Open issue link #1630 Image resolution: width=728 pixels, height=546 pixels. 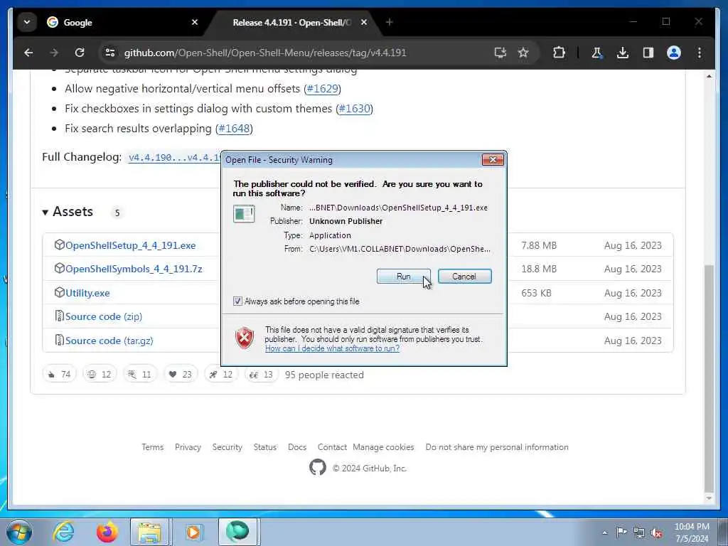coord(354,109)
